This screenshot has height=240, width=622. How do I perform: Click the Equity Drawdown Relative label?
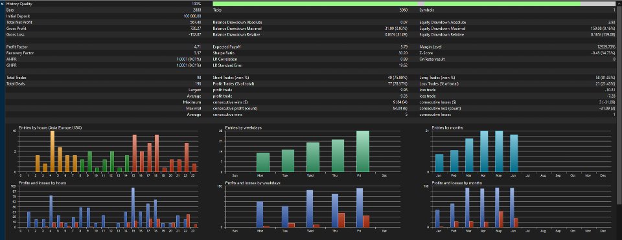[442, 35]
